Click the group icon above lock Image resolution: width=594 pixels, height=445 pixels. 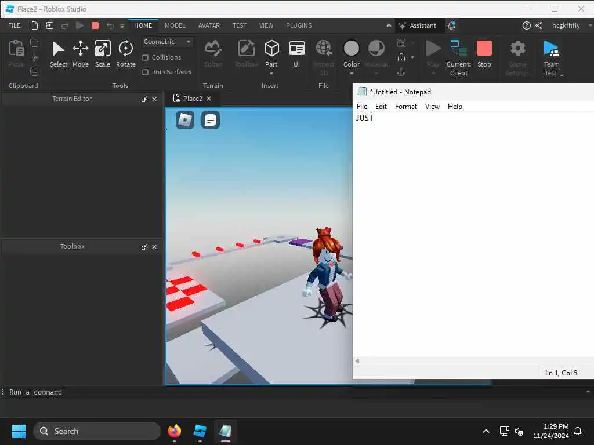coord(401,43)
